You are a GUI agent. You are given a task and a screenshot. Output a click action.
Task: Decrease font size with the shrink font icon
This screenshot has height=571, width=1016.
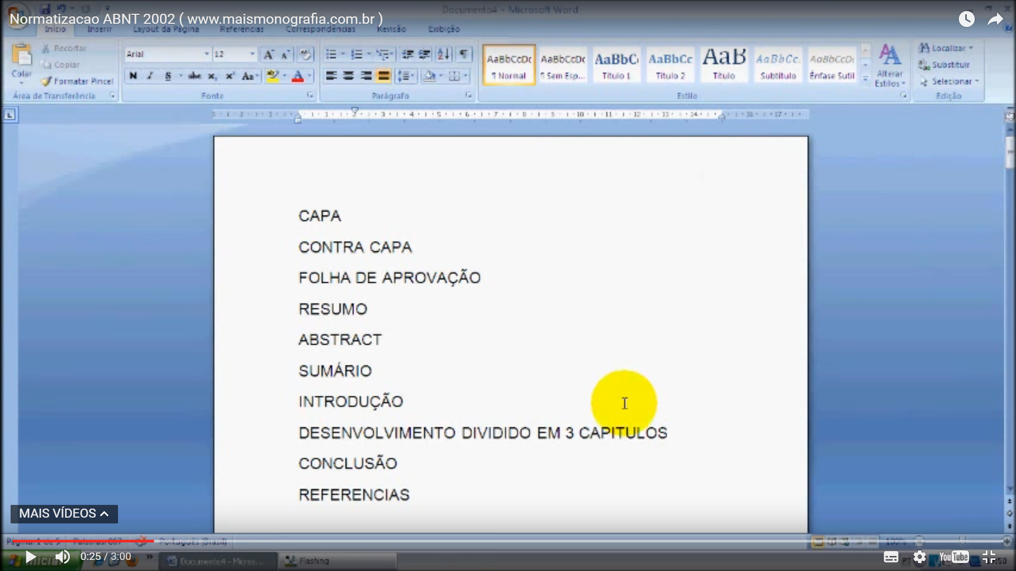click(x=285, y=54)
